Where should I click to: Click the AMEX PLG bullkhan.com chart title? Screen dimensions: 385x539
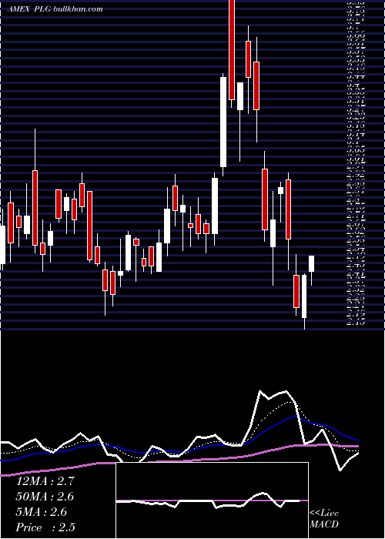tap(55, 8)
